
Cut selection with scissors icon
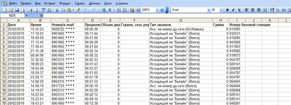(x=57, y=10)
